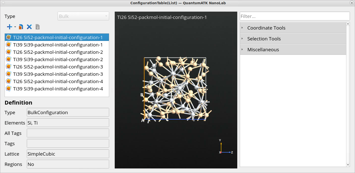Select Ti26 Si52-packmol-initial-configuration-1 in the list

pos(57,38)
